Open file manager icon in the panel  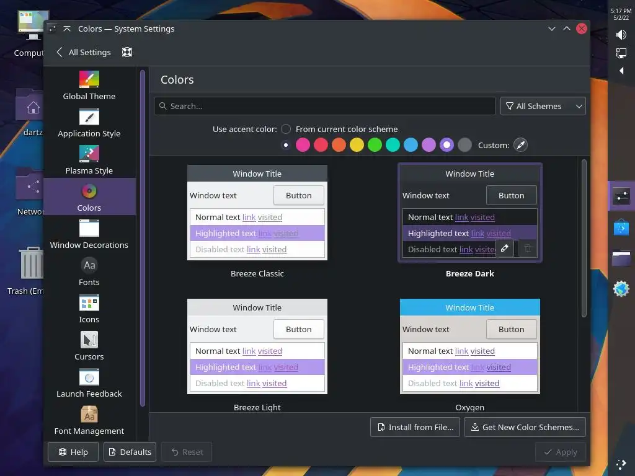pos(621,258)
